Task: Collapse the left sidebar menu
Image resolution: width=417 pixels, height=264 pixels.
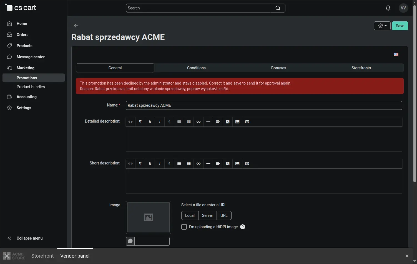Action: [25, 238]
